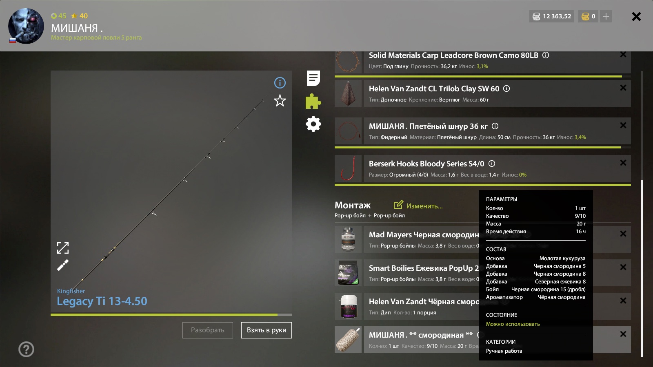This screenshot has height=367, width=653.
Task: Remove Helen Van Zandt CL Trilob Clay sinker
Action: click(623, 88)
